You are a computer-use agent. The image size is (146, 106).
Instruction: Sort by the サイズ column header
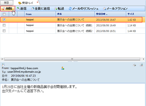(x=135, y=14)
